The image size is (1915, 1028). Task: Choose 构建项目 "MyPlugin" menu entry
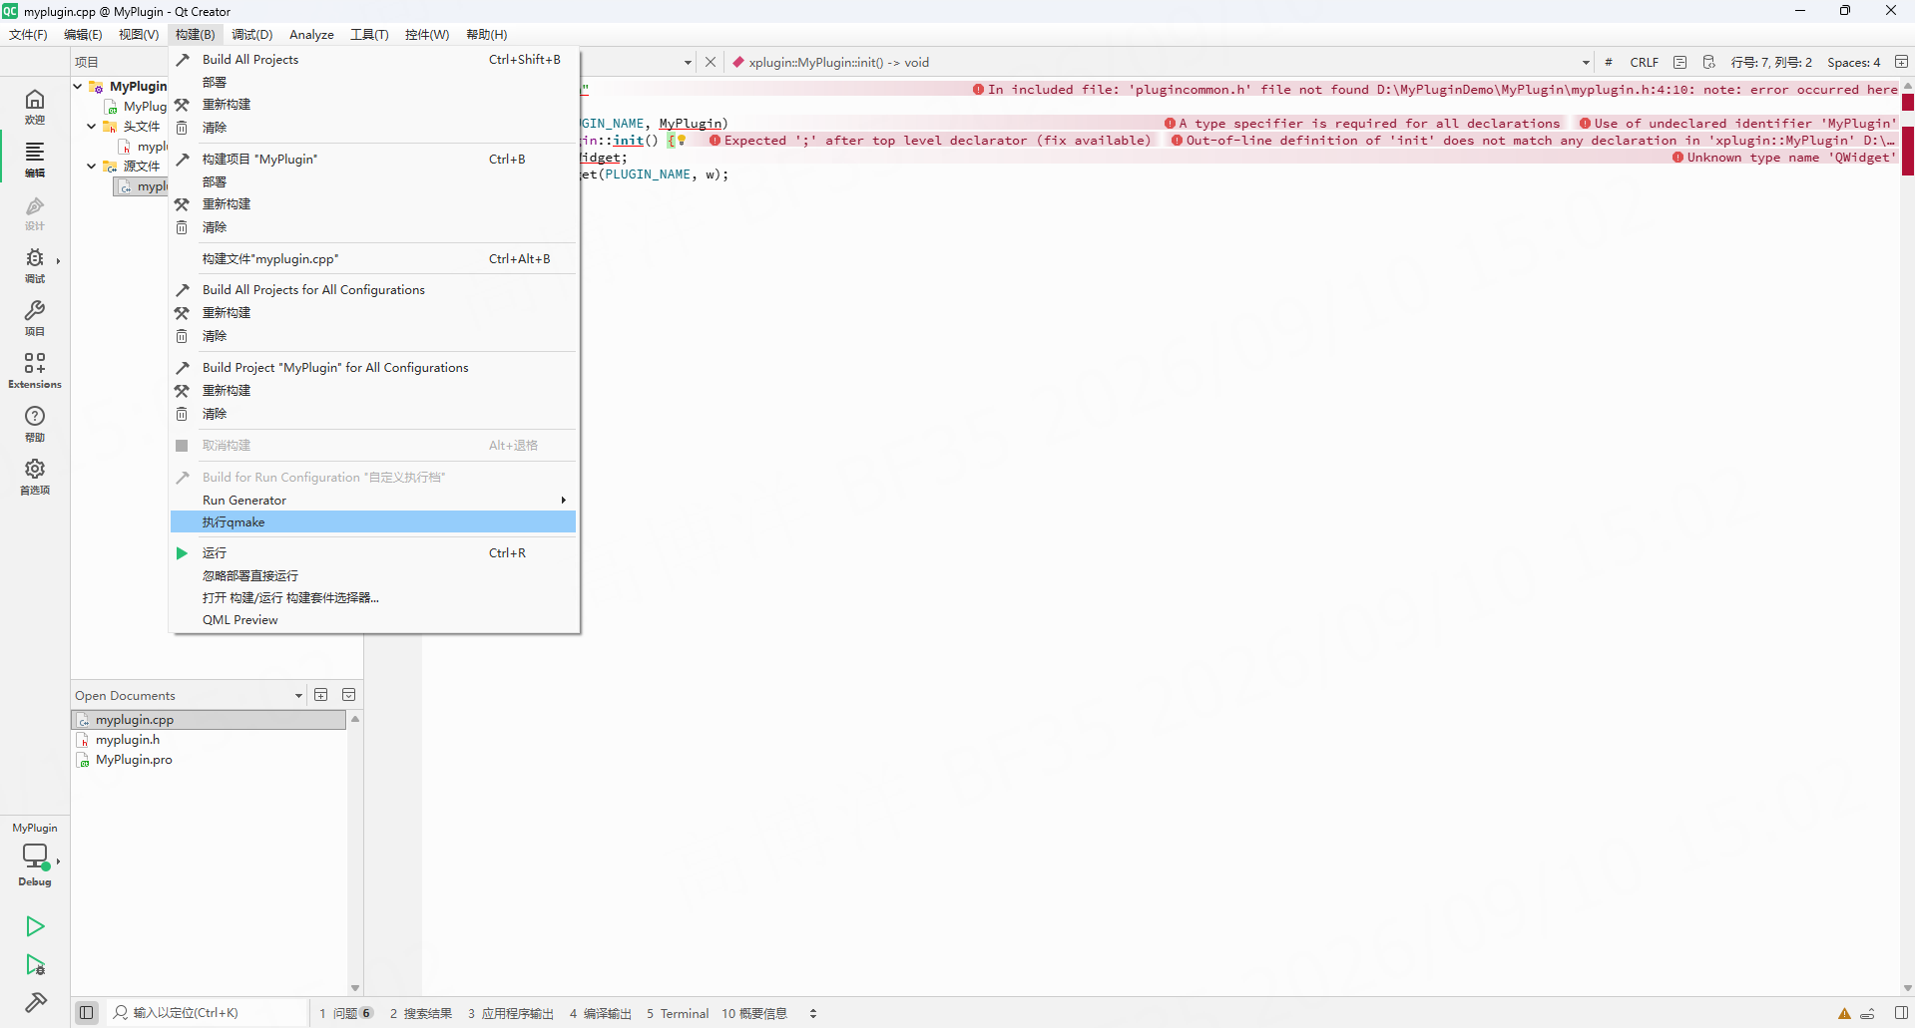pyautogui.click(x=373, y=160)
